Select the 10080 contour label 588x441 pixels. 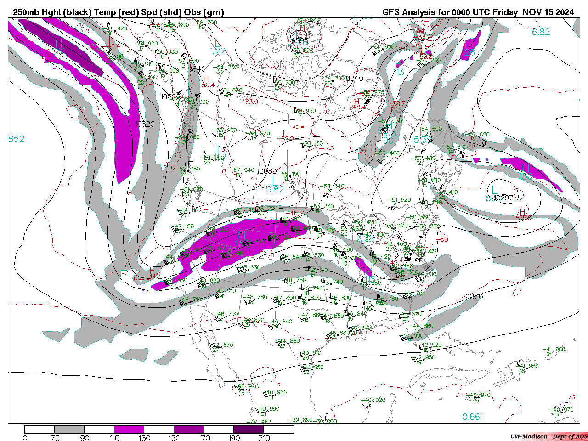pos(267,171)
